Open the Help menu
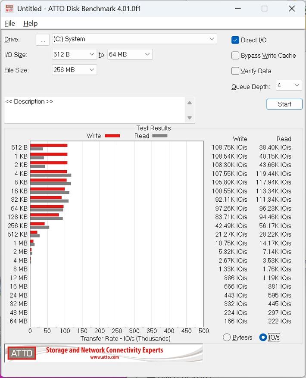 click(x=30, y=23)
